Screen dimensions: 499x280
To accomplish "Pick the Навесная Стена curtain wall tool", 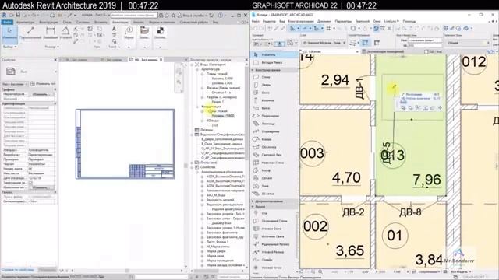I will tap(274, 163).
